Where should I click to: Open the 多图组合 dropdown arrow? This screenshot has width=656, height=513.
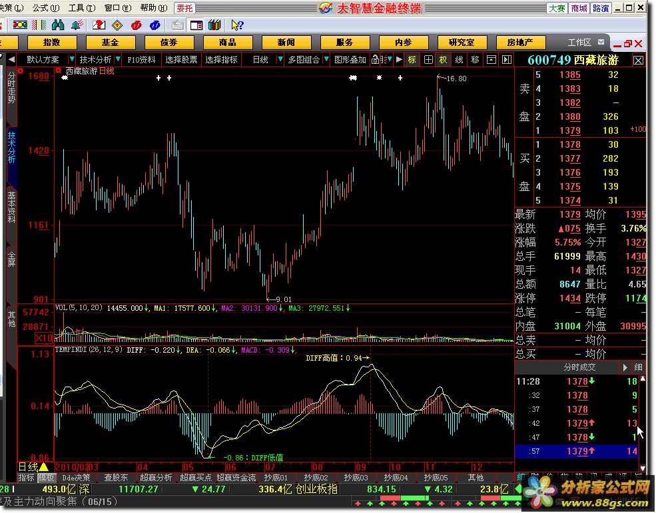[x=326, y=60]
